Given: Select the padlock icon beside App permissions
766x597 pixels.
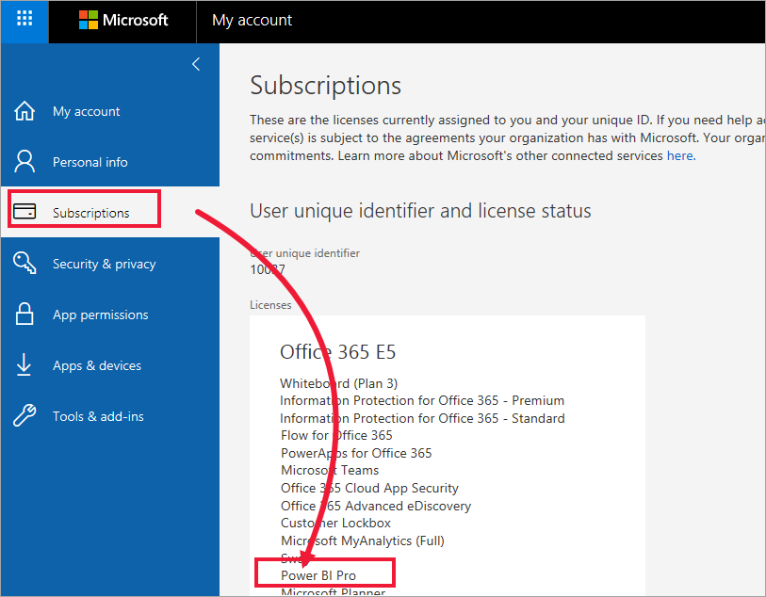Looking at the screenshot, I should pyautogui.click(x=24, y=315).
